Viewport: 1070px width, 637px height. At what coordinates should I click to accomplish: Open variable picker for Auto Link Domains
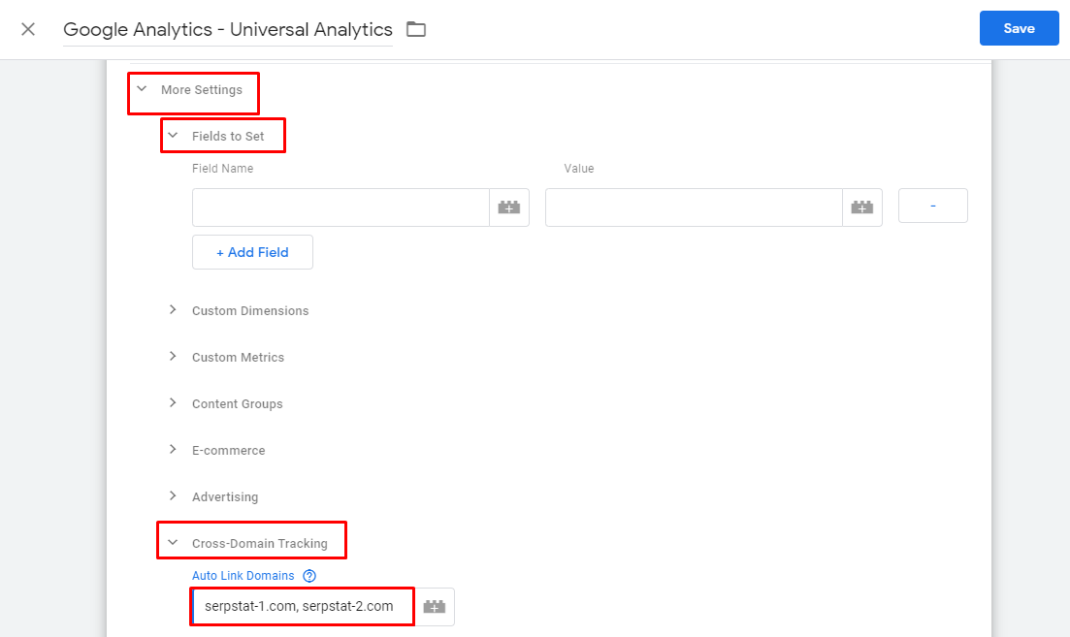[435, 606]
